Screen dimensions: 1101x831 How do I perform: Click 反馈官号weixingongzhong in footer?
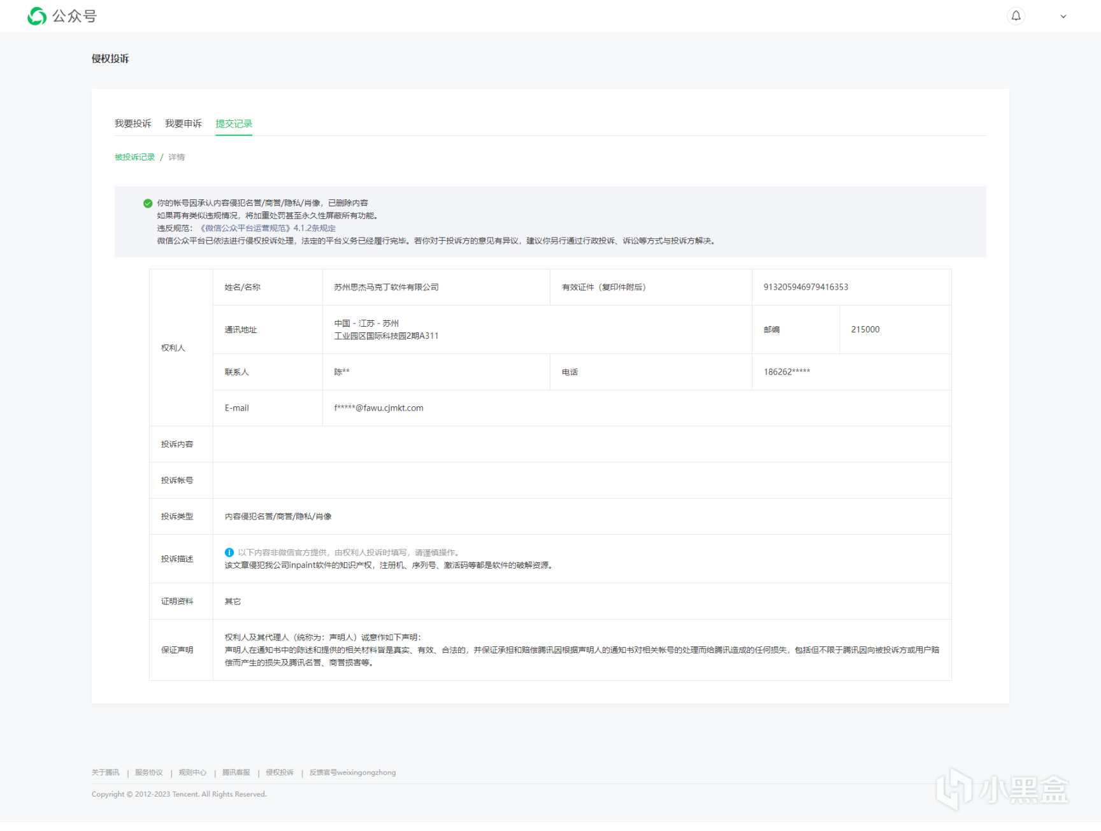click(x=353, y=772)
